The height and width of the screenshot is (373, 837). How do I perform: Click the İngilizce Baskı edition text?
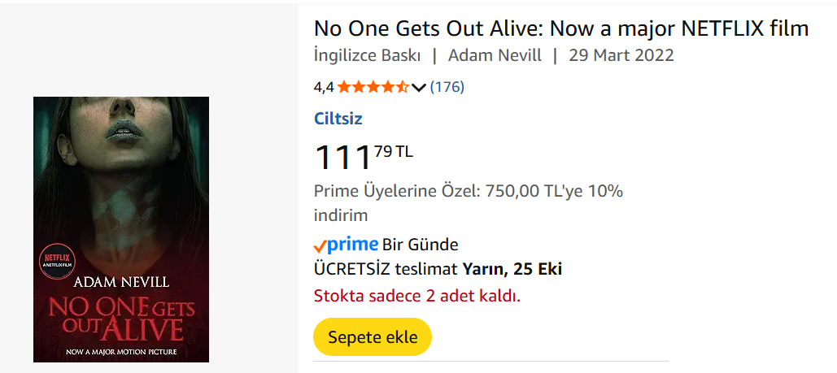click(x=368, y=56)
